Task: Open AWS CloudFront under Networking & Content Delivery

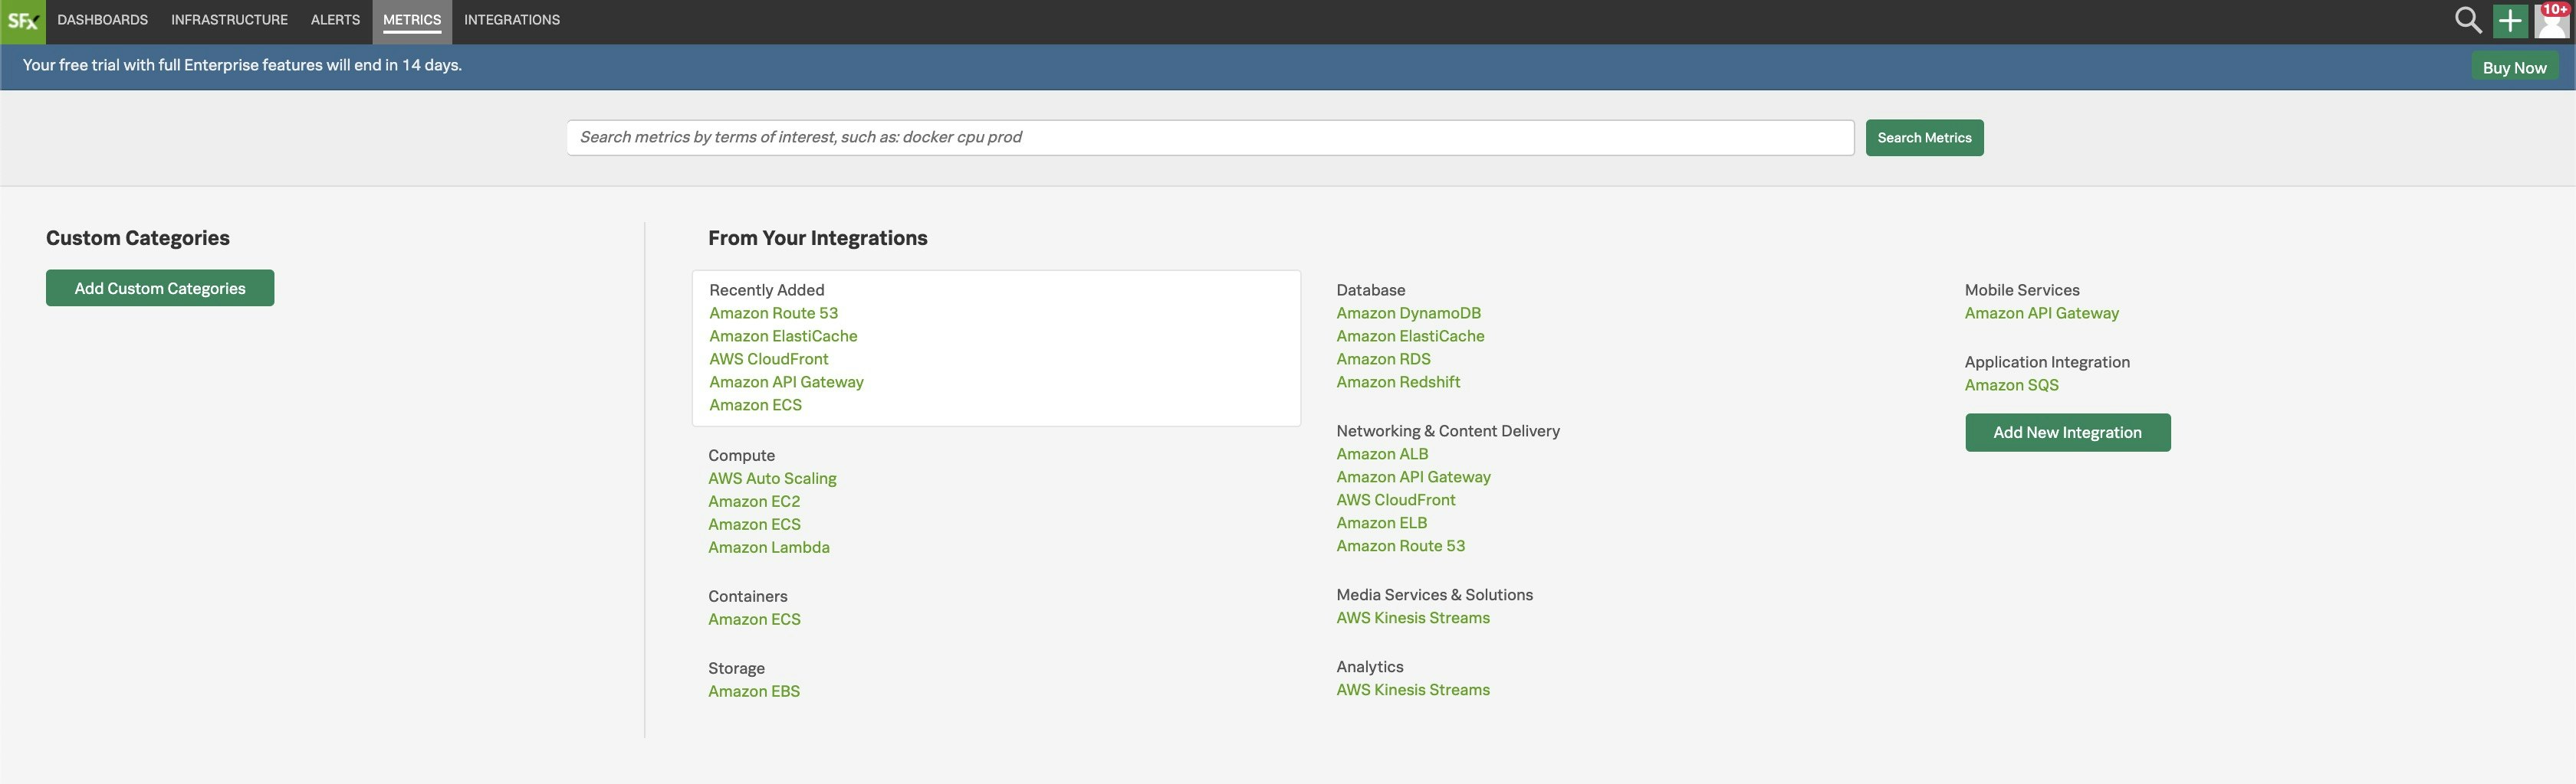Action: pos(1396,499)
